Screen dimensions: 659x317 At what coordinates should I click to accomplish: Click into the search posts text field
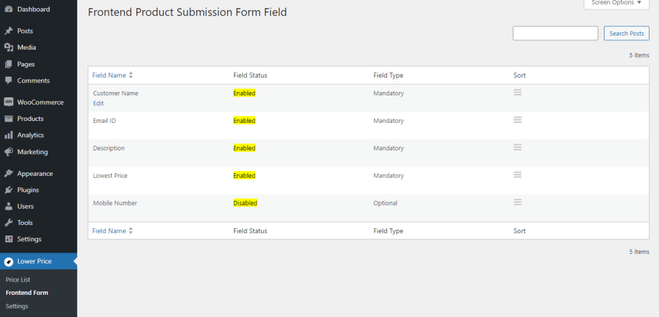click(555, 34)
